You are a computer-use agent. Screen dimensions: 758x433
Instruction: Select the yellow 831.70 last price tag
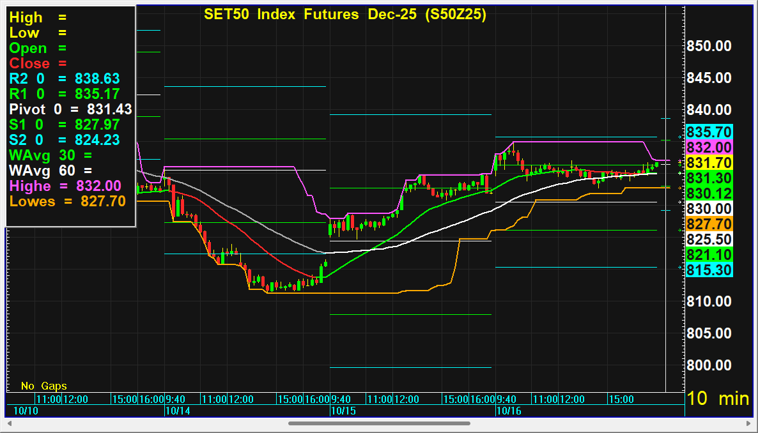click(x=709, y=163)
